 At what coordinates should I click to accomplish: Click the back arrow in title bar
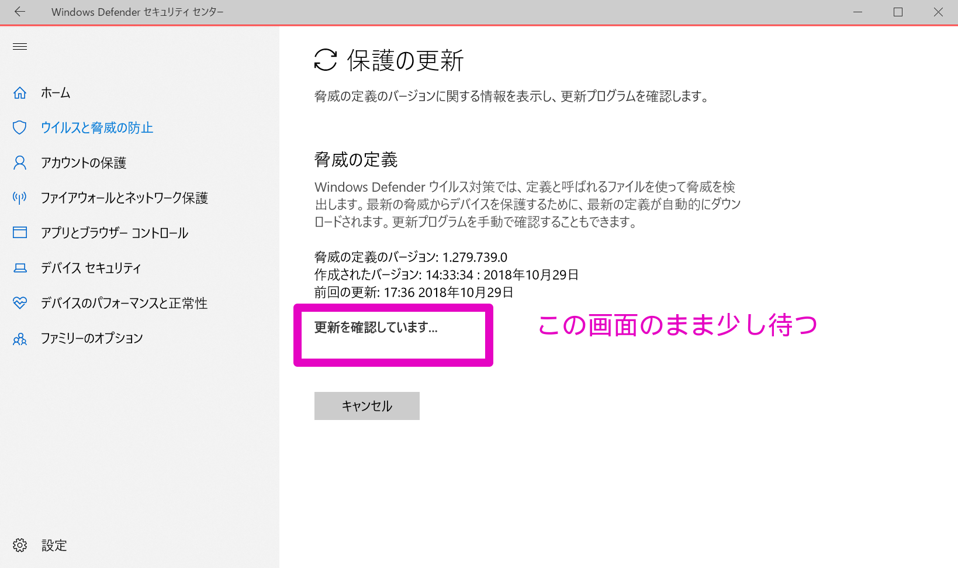click(x=20, y=12)
